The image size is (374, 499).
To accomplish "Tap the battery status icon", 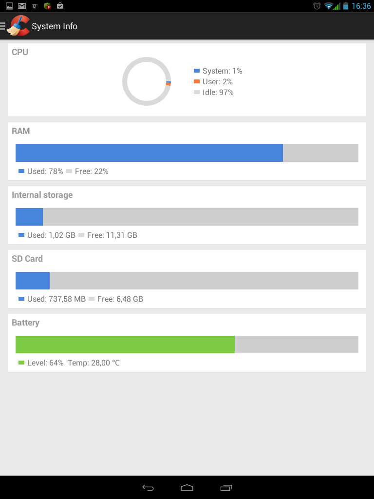I will click(346, 6).
